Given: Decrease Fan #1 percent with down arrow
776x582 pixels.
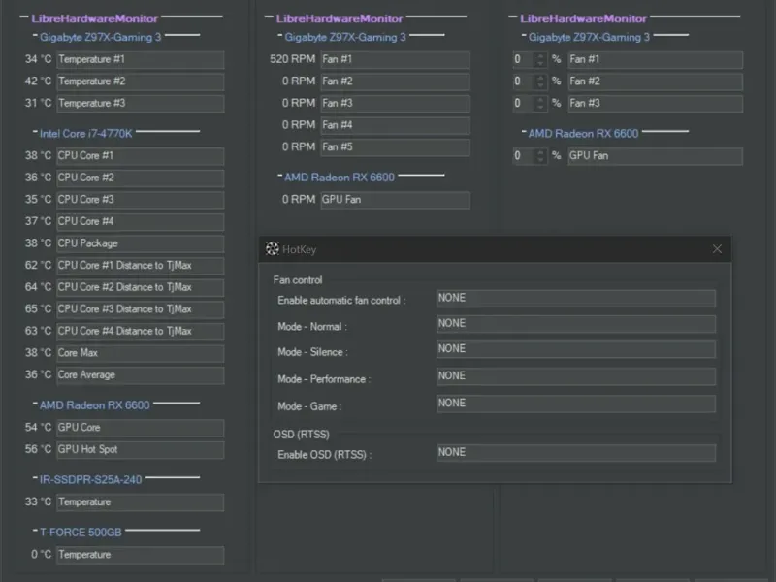Looking at the screenshot, I should (540, 63).
